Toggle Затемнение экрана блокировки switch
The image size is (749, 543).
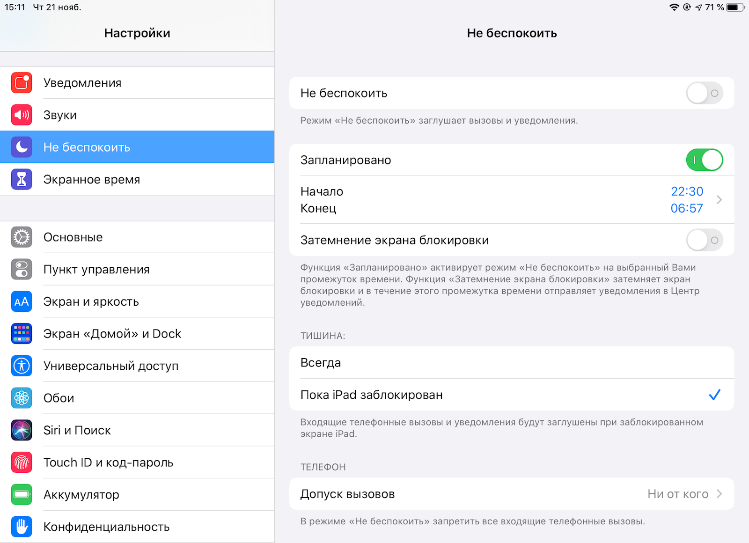click(x=704, y=240)
